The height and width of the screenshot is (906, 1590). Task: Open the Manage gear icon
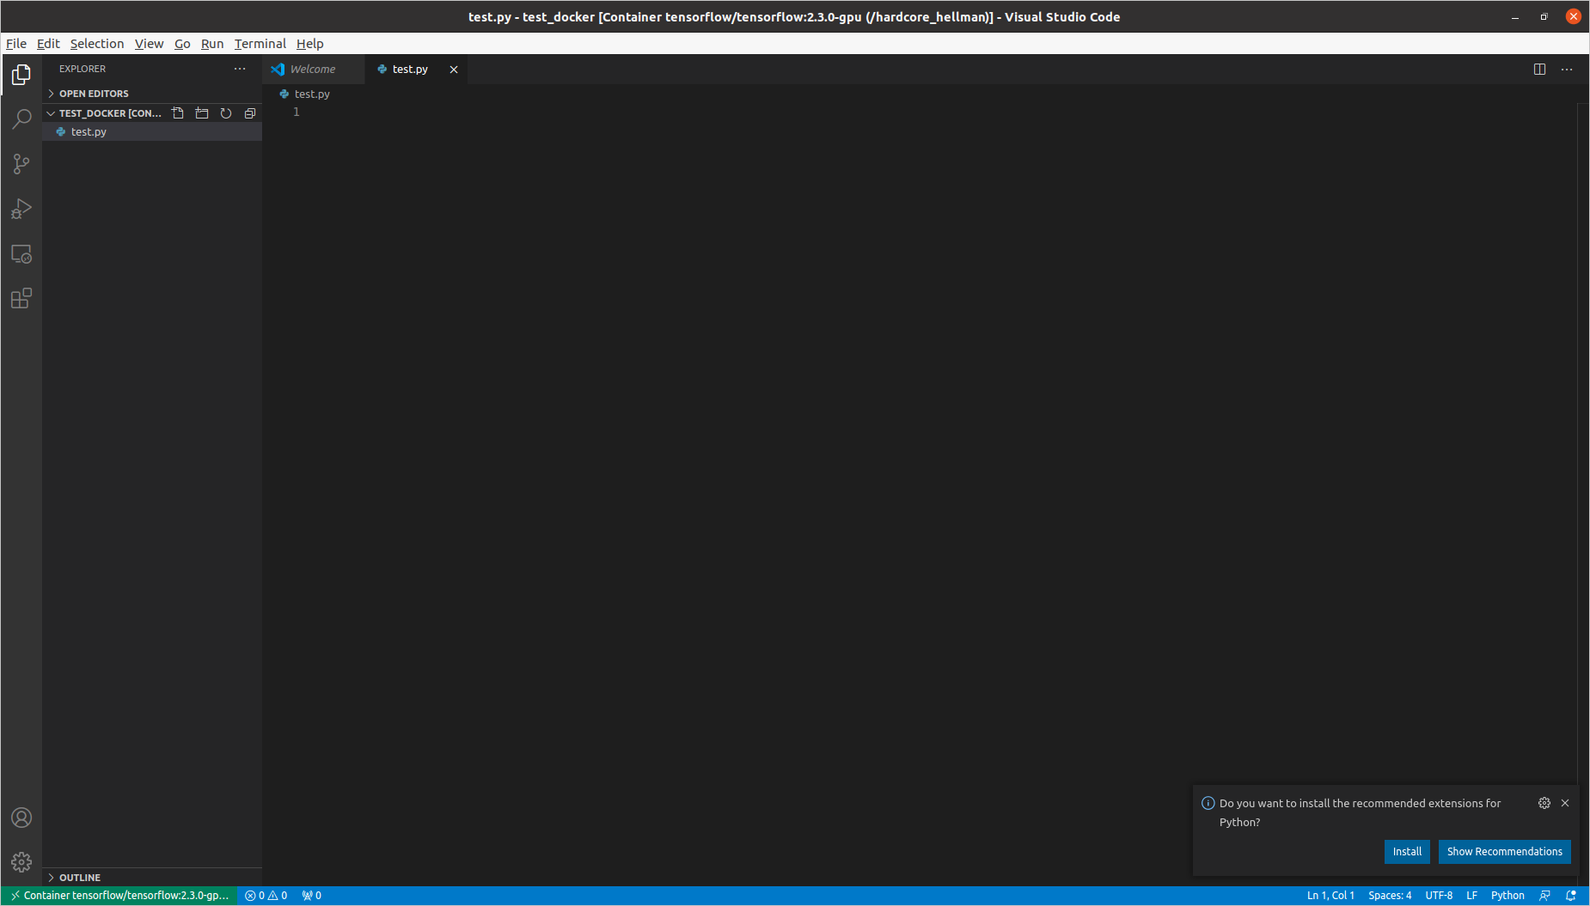(x=21, y=862)
